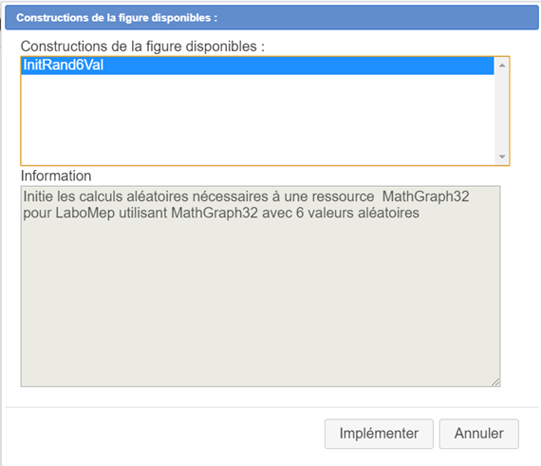
Task: Click the label above the constructions list
Action: (142, 47)
